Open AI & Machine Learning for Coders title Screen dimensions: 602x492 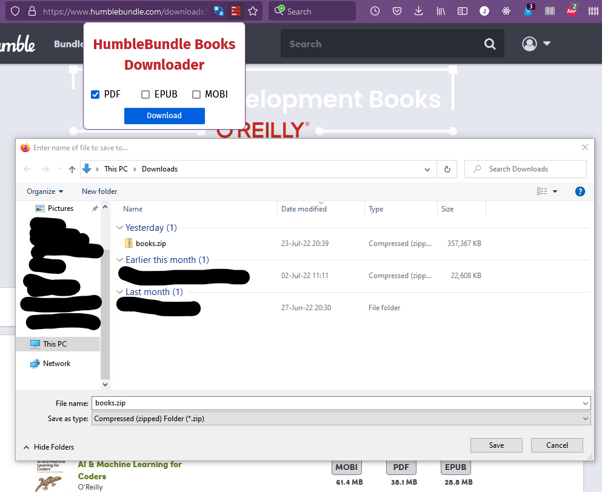click(130, 470)
